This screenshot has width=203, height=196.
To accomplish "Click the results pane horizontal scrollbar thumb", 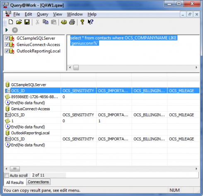I will [15, 169].
